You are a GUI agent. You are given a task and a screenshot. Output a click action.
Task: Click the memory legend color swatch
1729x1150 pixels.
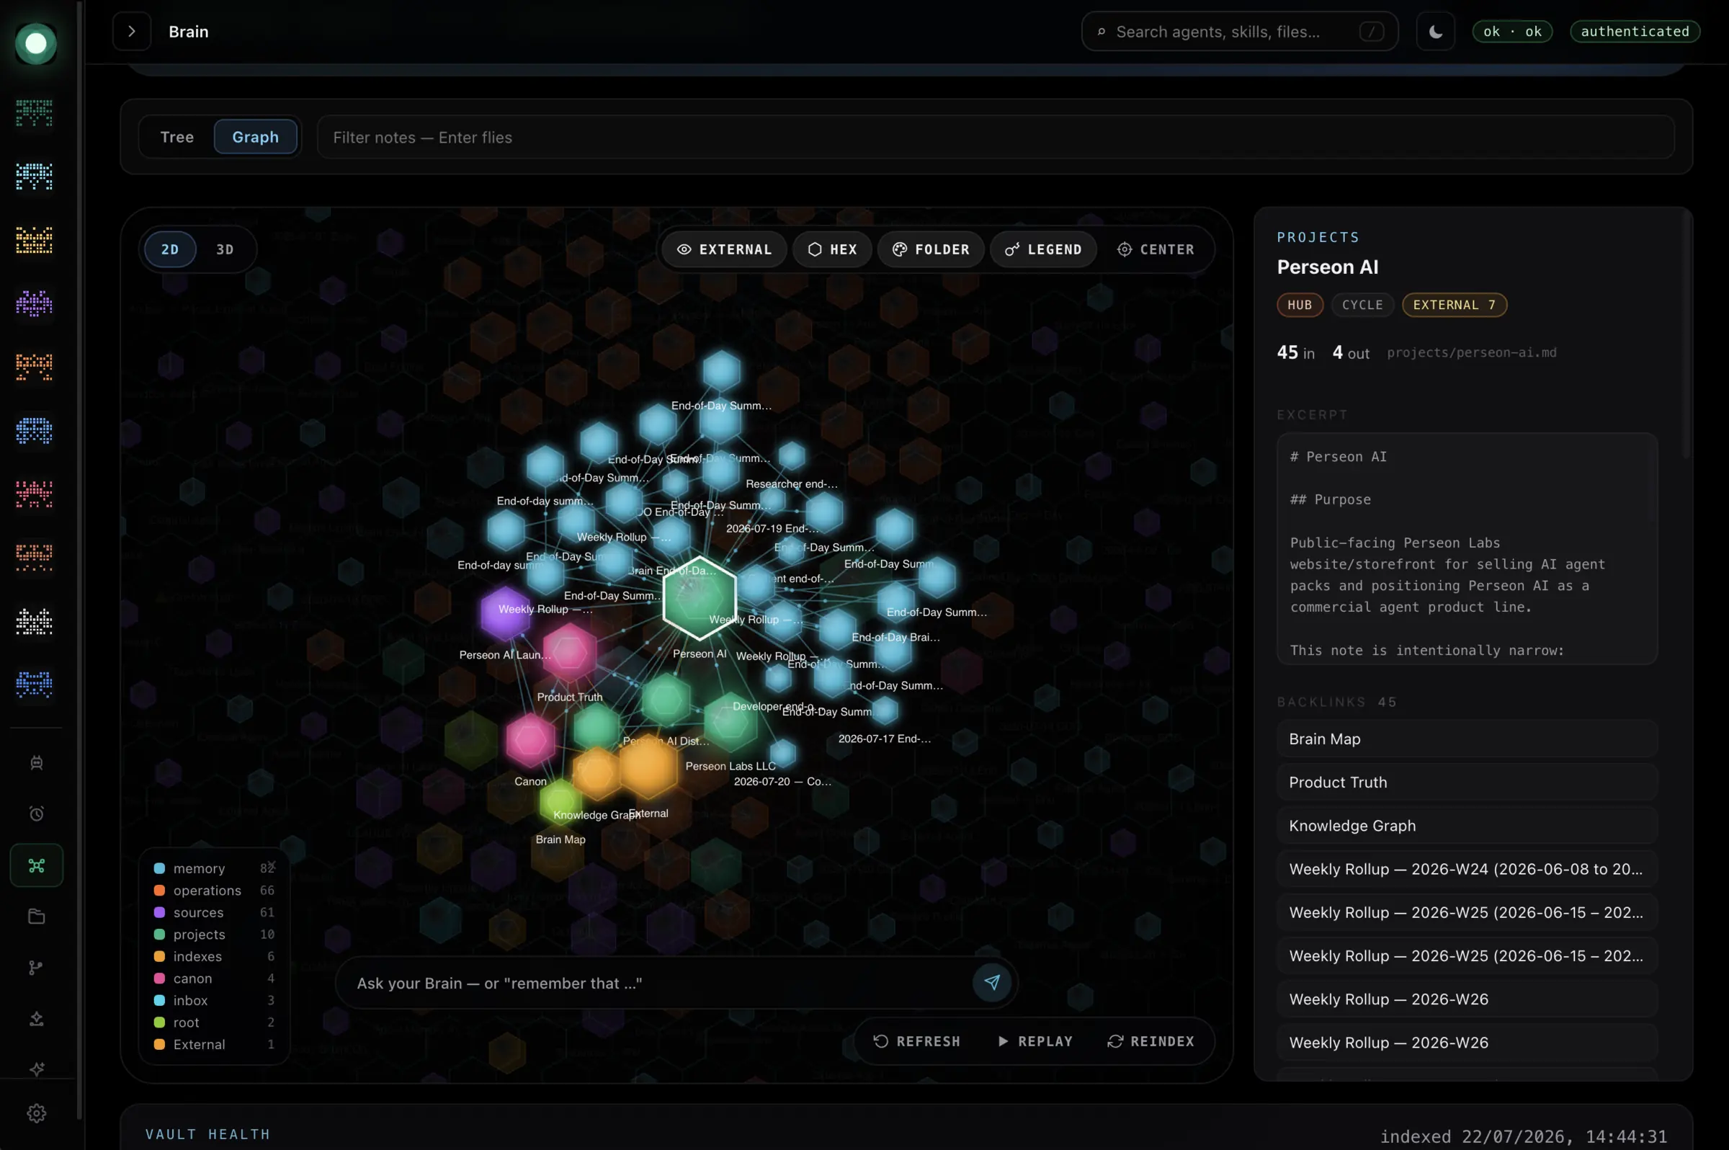coord(159,868)
